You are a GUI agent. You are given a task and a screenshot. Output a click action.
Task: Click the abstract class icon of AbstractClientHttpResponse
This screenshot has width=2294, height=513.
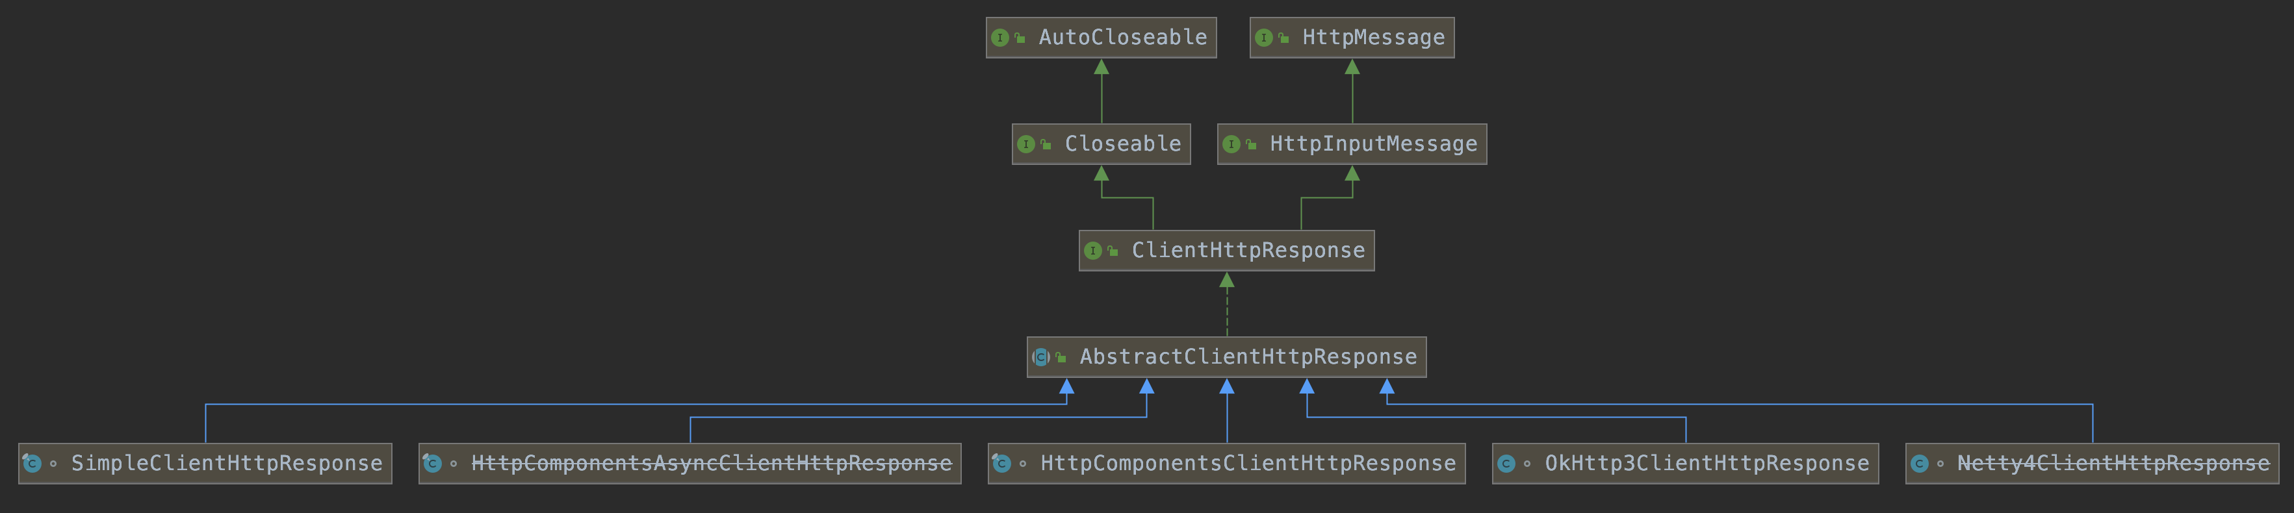(1040, 357)
